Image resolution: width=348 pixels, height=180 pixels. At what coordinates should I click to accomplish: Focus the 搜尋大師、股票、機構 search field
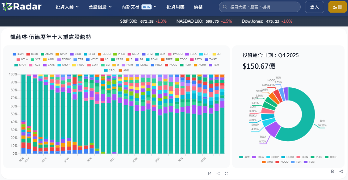(x=260, y=7)
